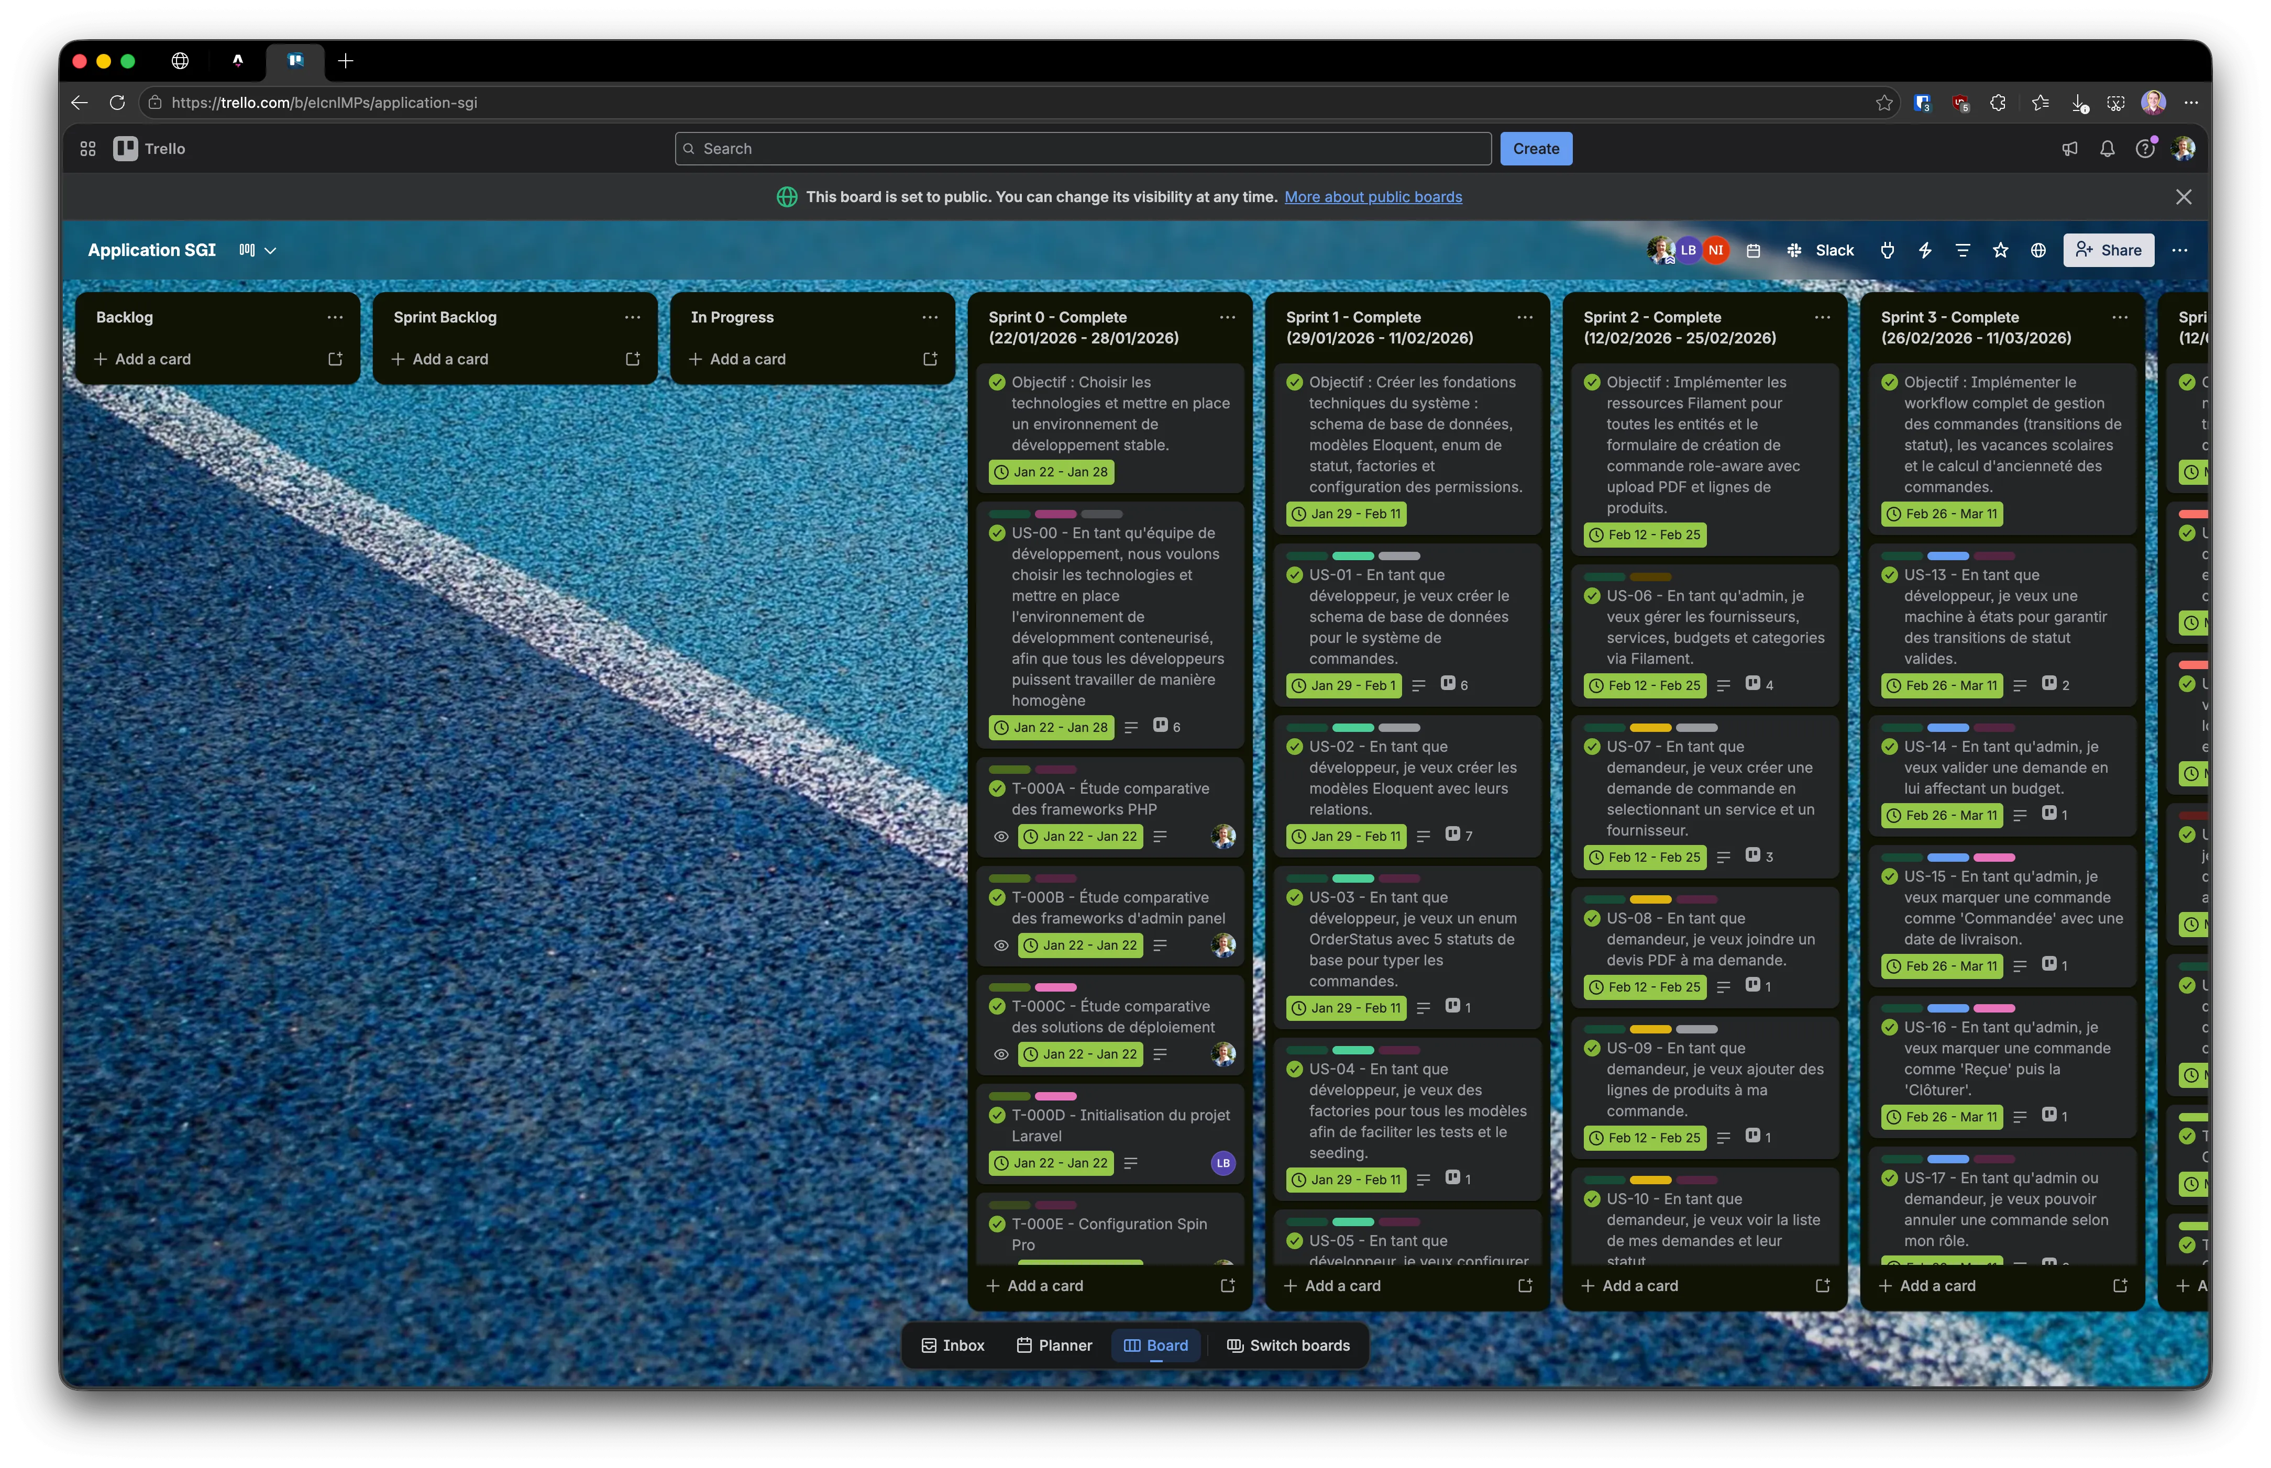Change board visibility via globe icon
The width and height of the screenshot is (2271, 1468).
(x=2038, y=251)
